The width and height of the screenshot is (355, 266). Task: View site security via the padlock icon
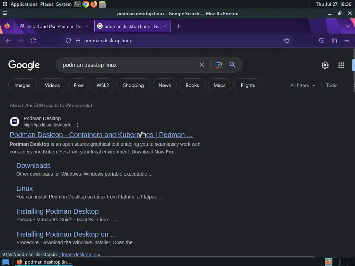point(78,41)
